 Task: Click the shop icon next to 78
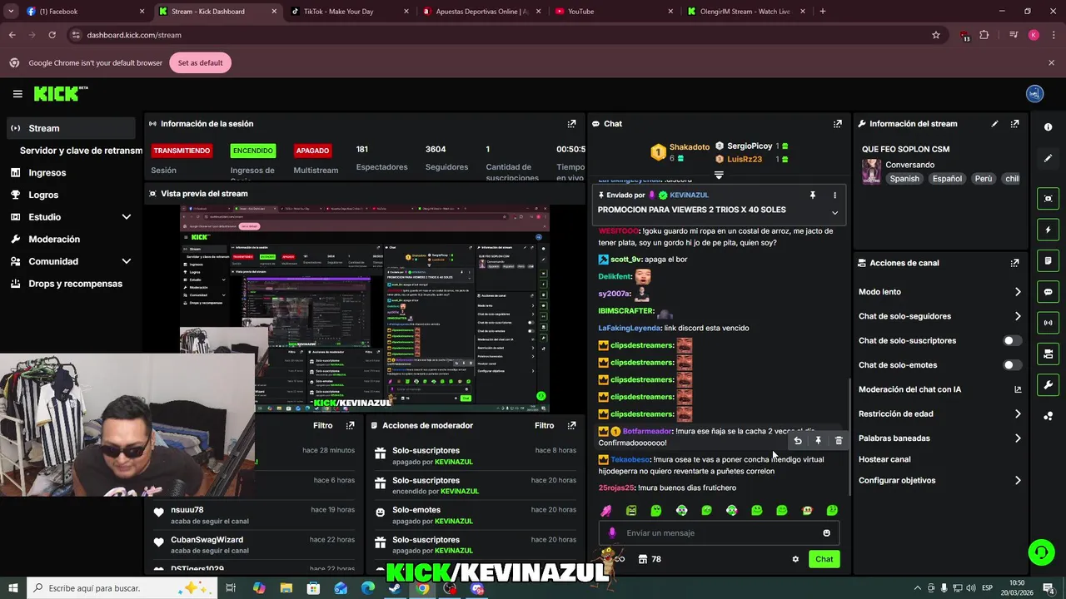point(643,559)
